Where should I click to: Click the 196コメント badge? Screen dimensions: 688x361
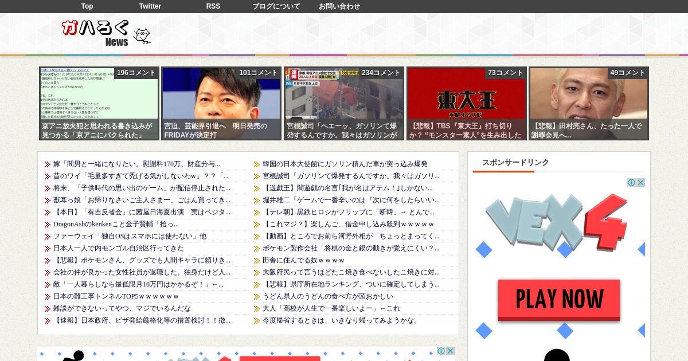click(136, 73)
